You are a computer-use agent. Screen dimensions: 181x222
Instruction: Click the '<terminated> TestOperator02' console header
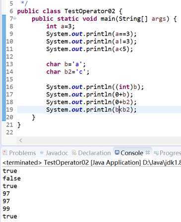click(46, 163)
